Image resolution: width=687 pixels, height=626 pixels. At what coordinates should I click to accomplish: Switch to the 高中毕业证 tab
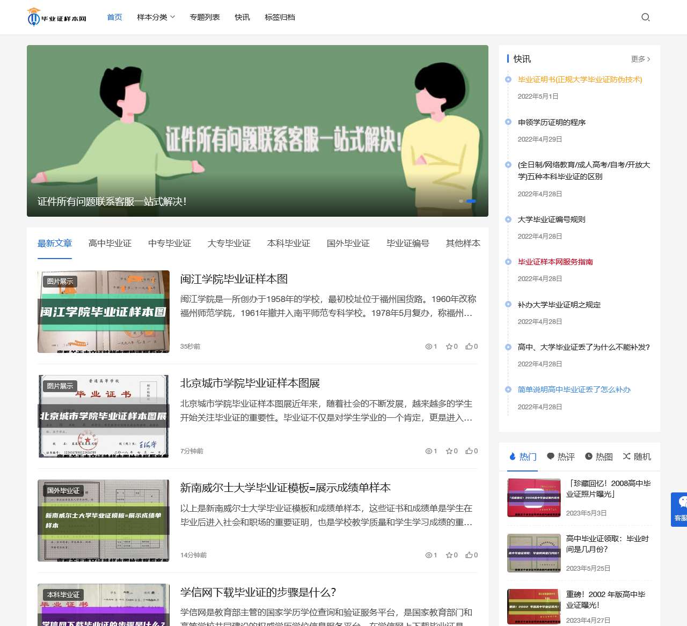tap(110, 244)
